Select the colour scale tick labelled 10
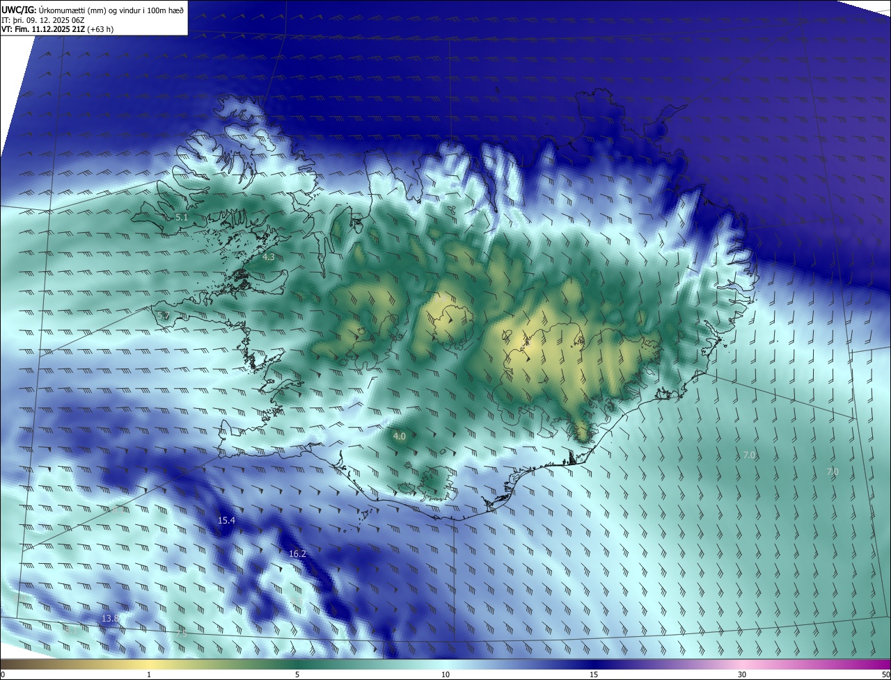 point(445,674)
